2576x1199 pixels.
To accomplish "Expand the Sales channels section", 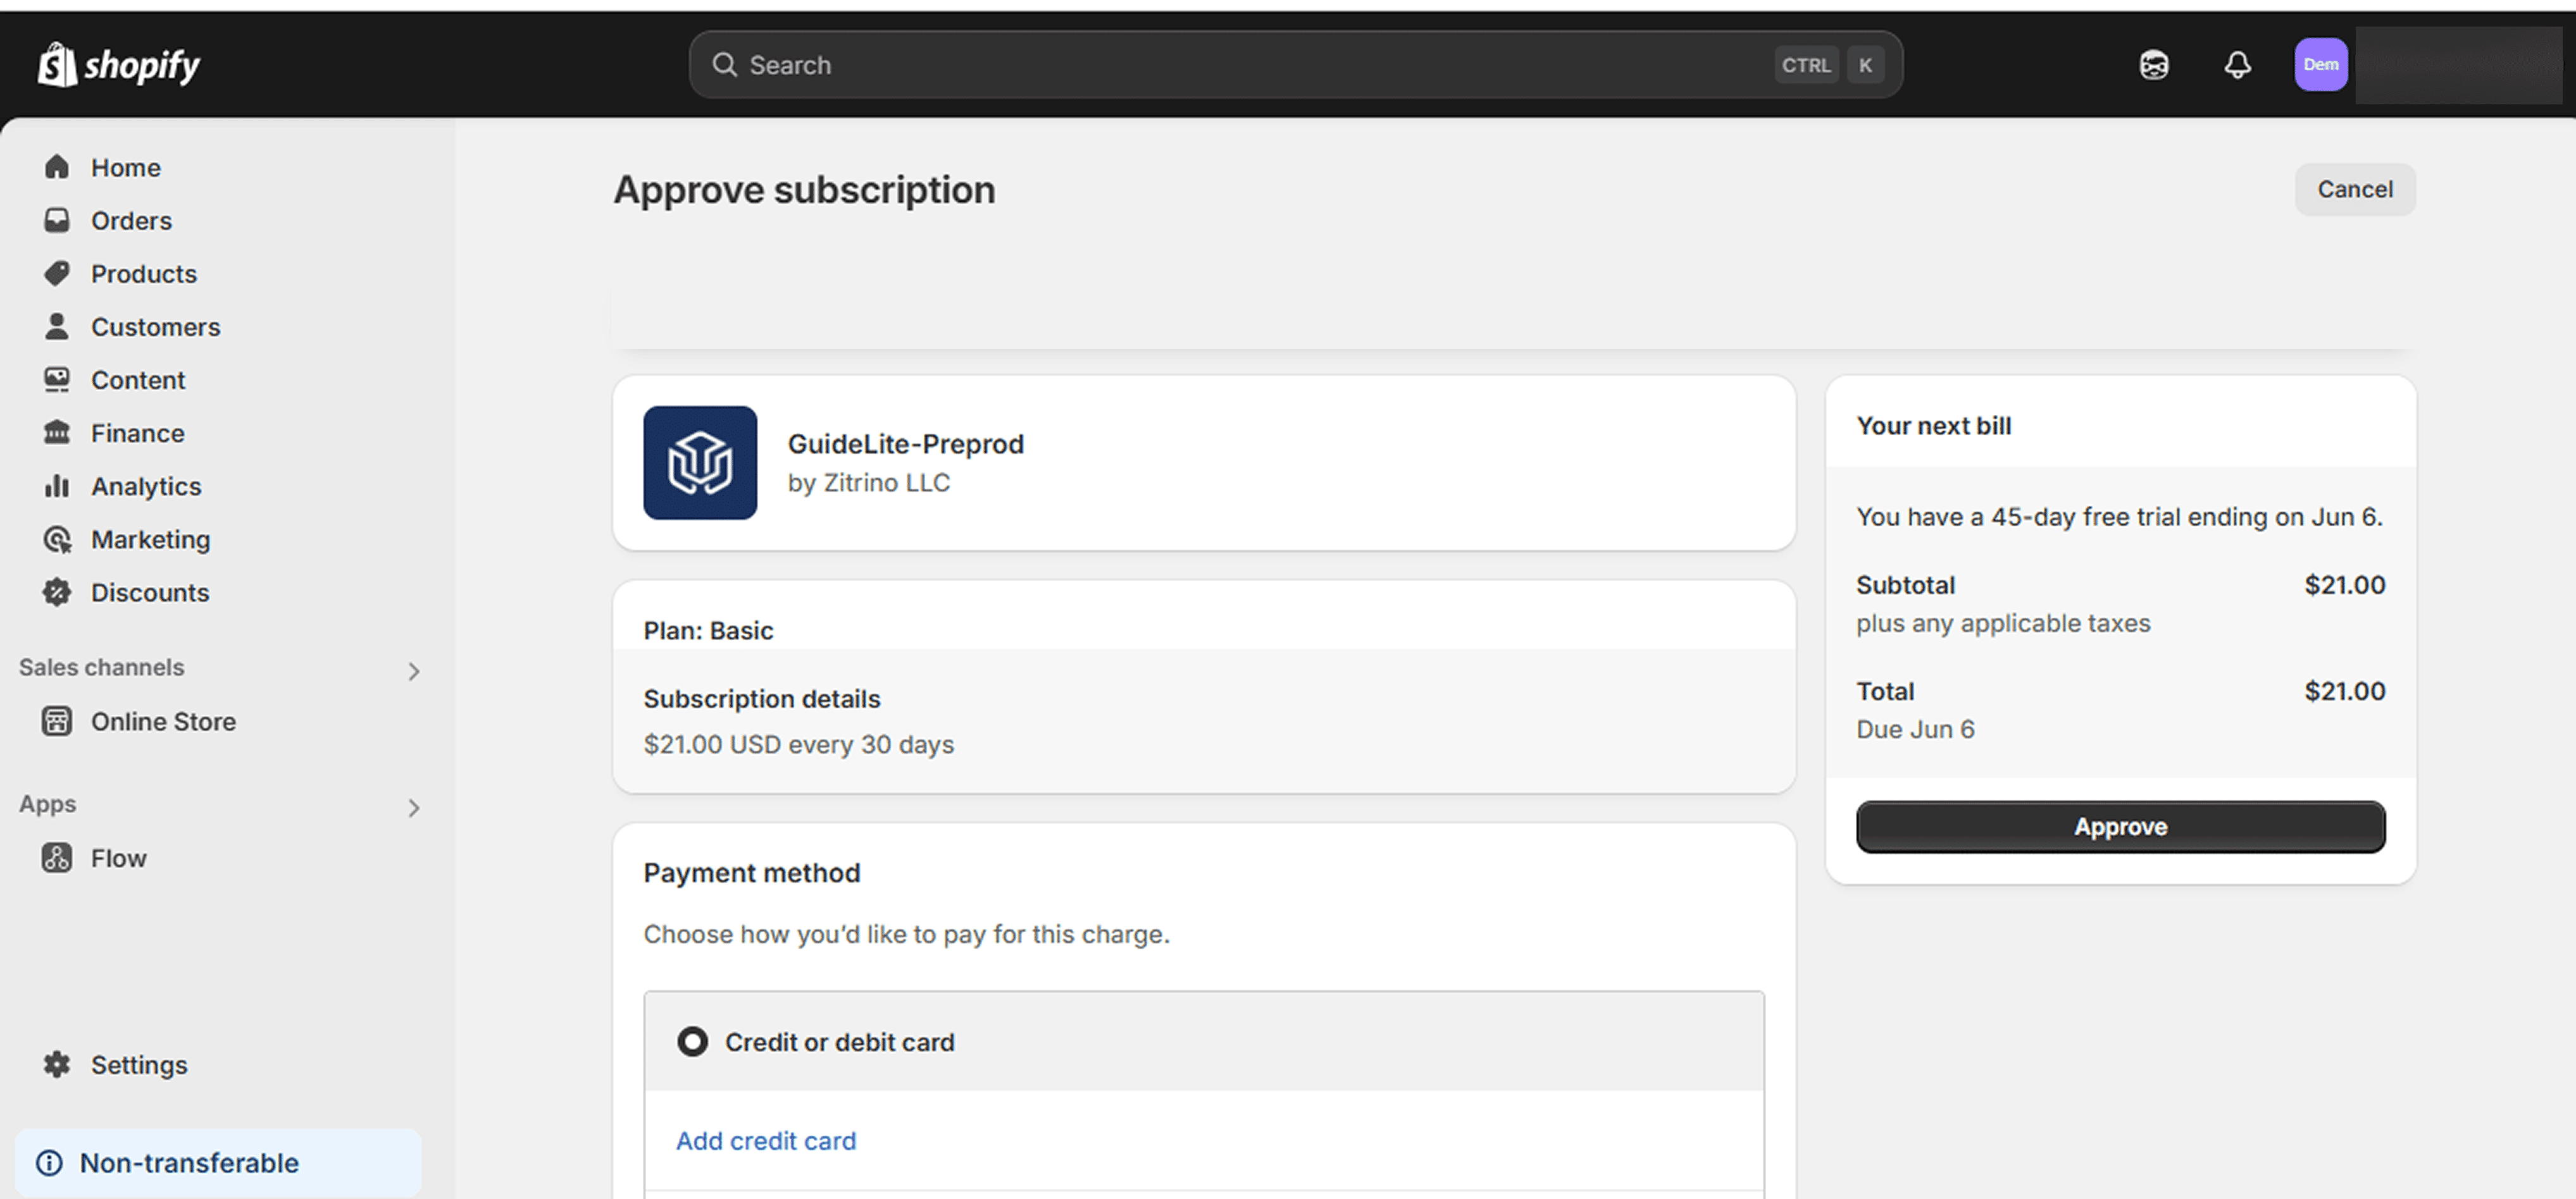I will pos(413,672).
